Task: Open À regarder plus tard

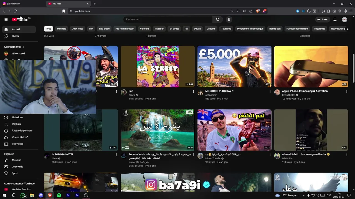Action: pos(19,130)
